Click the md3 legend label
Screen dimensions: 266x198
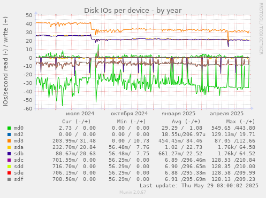click(19, 141)
